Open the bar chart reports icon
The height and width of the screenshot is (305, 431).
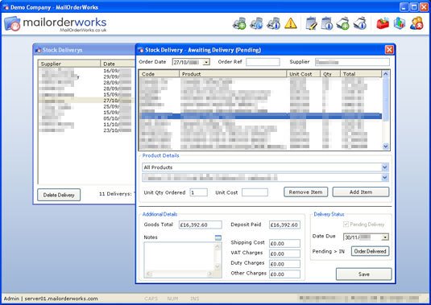[x=399, y=23]
